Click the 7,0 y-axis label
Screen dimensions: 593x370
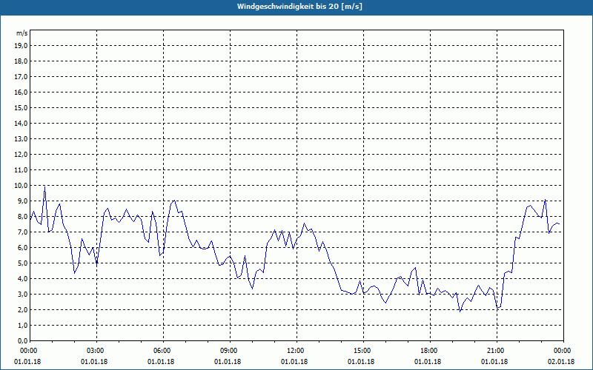22,232
